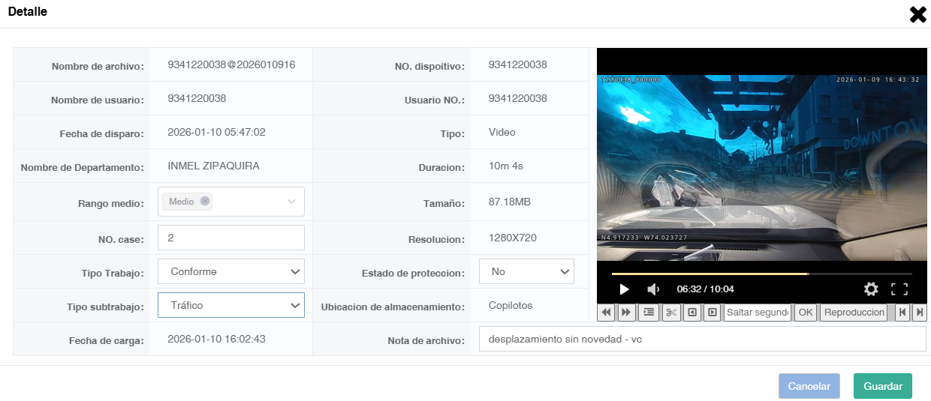Click upload date 2026-01-10 16:02:43
931x401 pixels.
[x=217, y=339]
